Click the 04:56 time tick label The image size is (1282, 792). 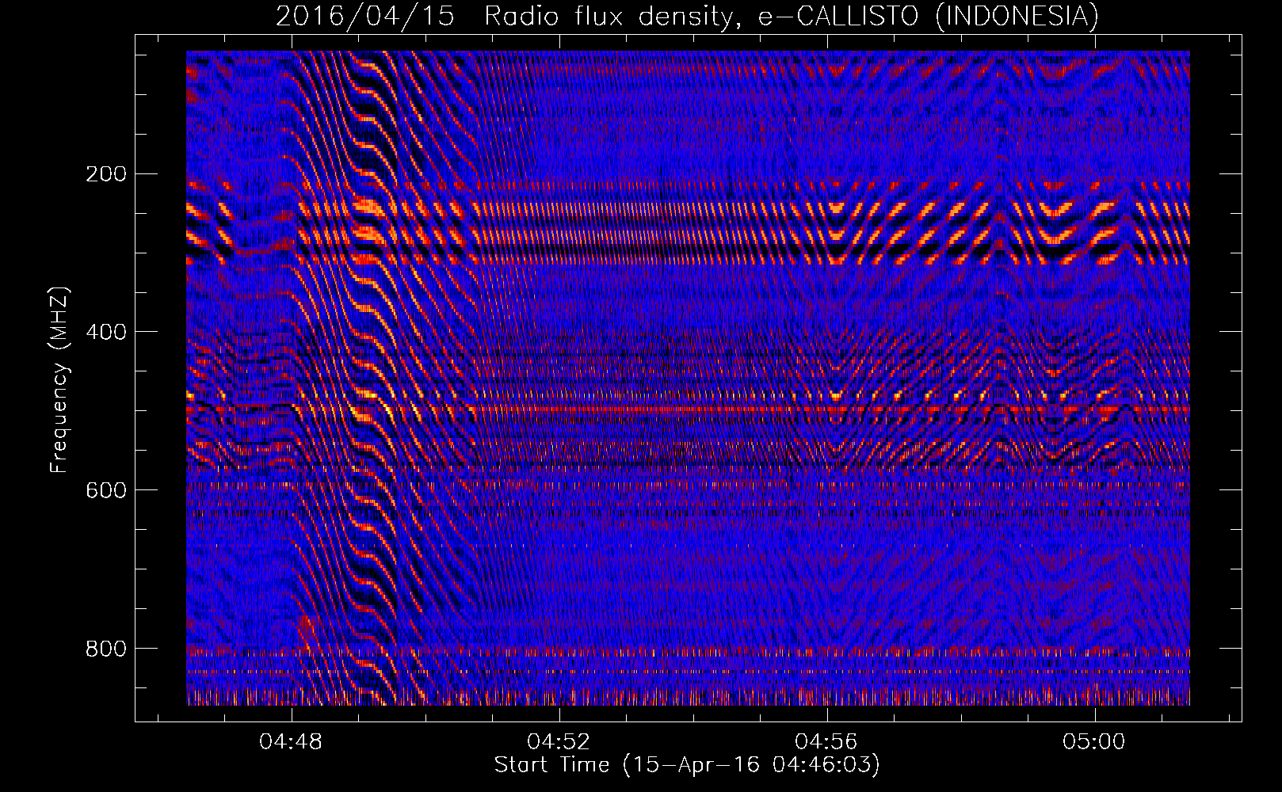[826, 742]
